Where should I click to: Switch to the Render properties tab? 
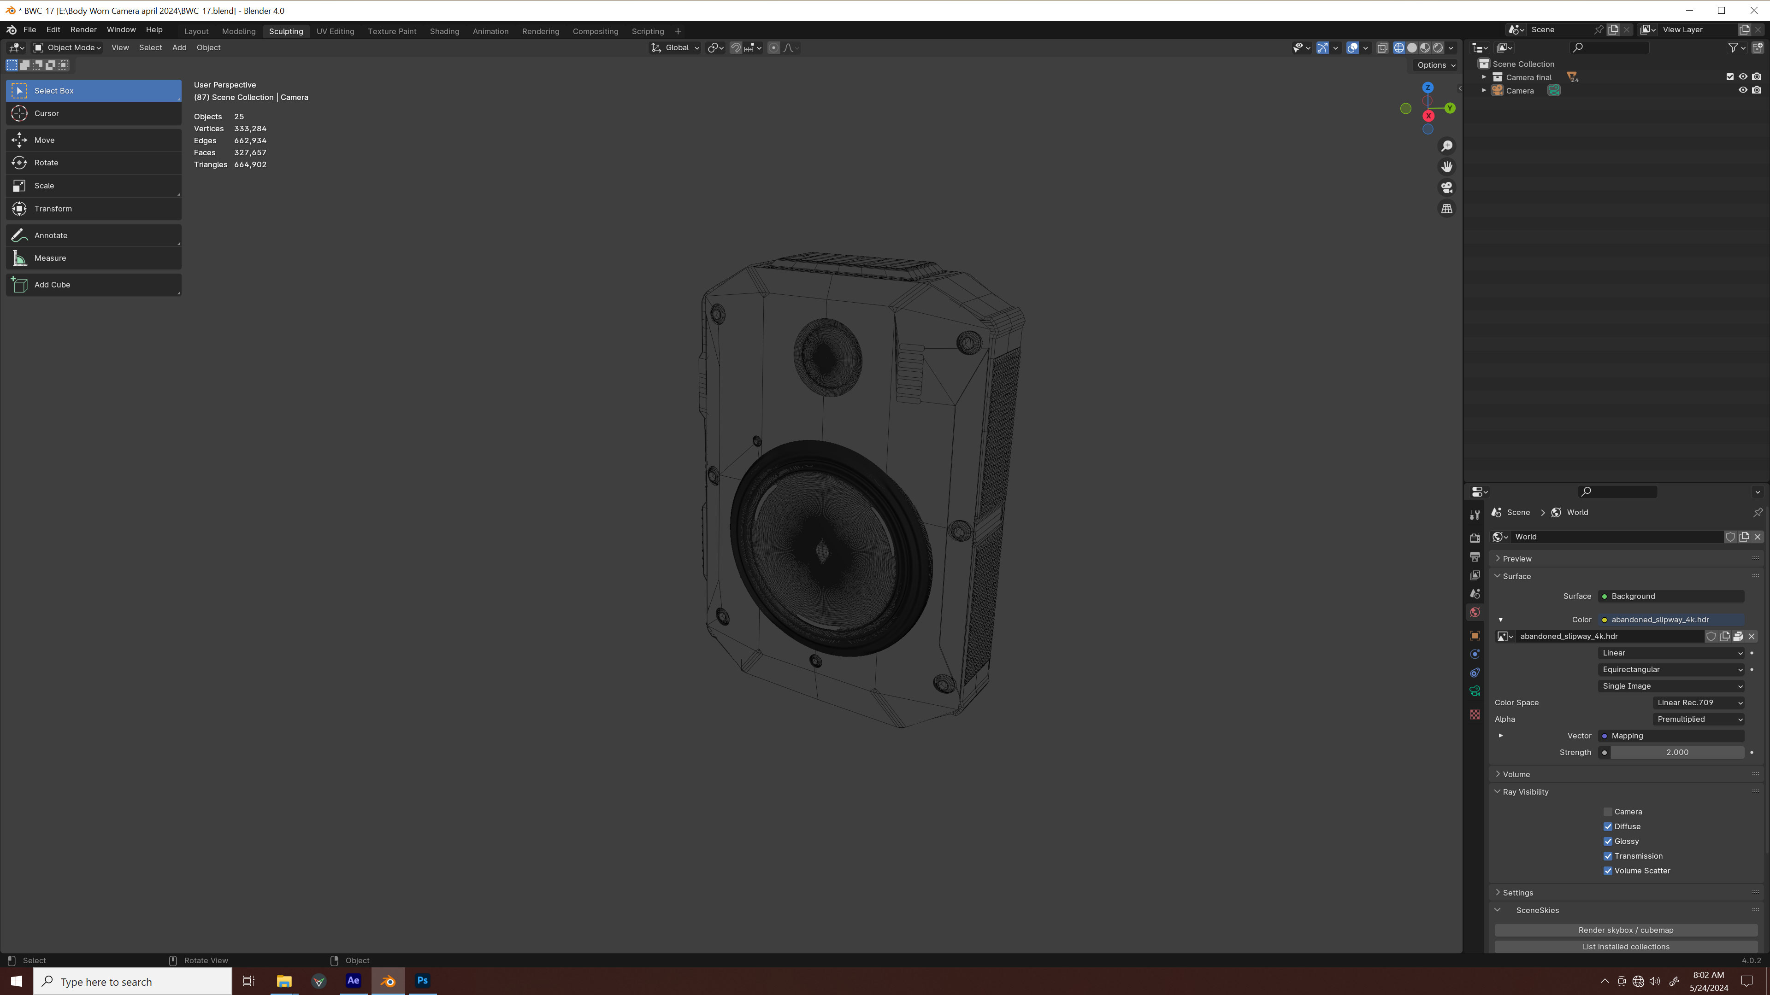coord(1475,538)
